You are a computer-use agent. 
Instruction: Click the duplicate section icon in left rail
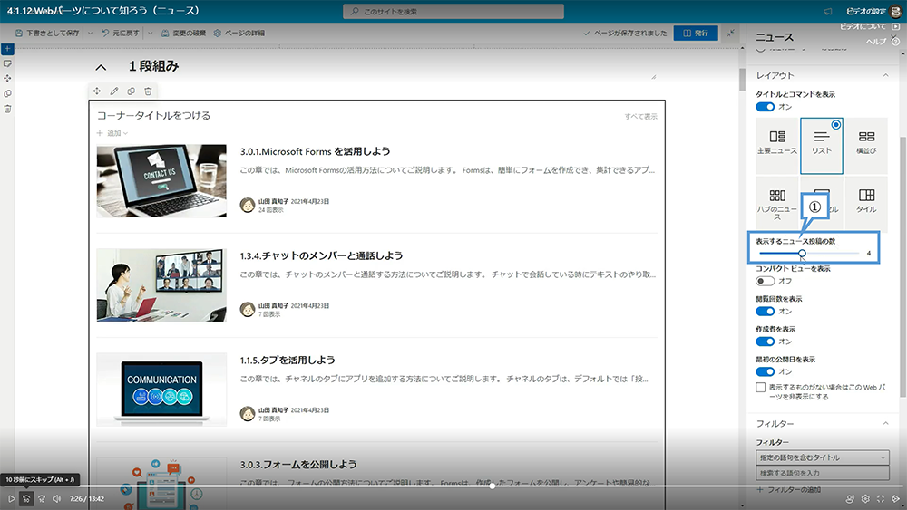(7, 93)
